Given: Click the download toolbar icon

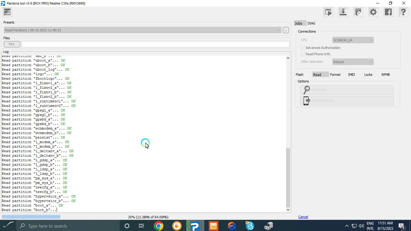Looking at the screenshot, I should (x=343, y=12).
